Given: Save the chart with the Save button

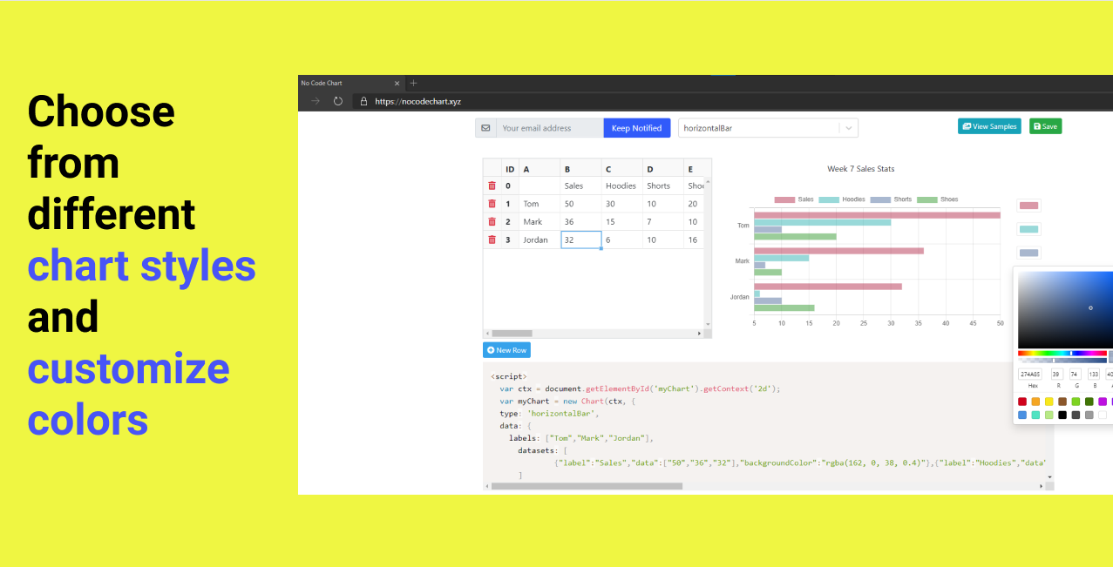Looking at the screenshot, I should (1045, 126).
